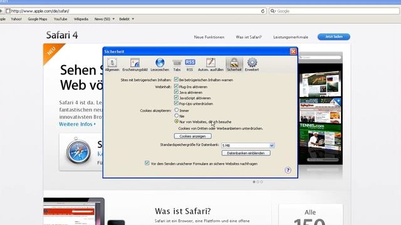Click the Cookies anzeigen button

193,136
